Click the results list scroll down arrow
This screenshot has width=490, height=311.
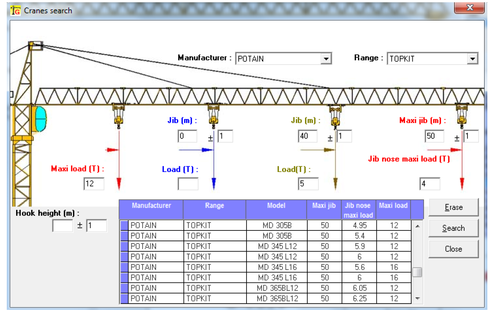click(418, 298)
